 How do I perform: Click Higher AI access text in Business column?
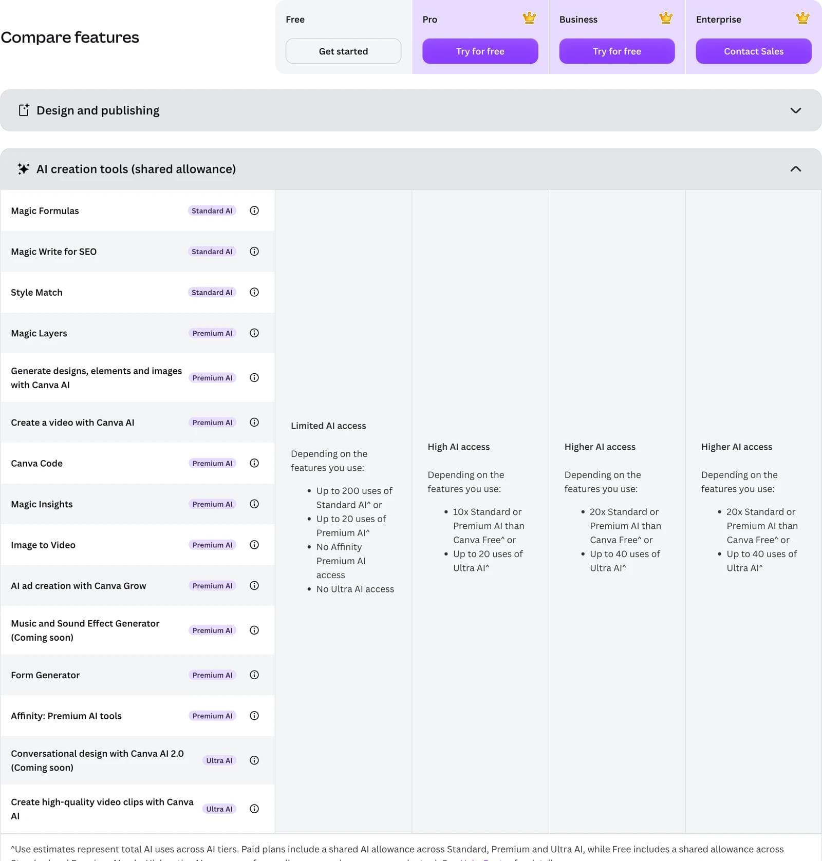coord(600,447)
